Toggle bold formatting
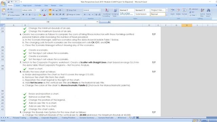Screen dimensions: 217x122 [x=23, y=15]
